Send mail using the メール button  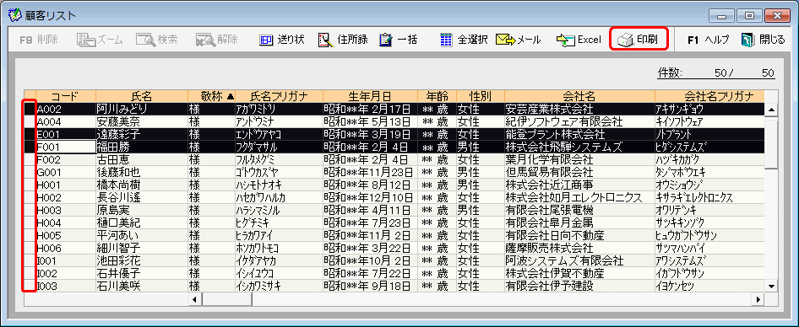coord(519,40)
